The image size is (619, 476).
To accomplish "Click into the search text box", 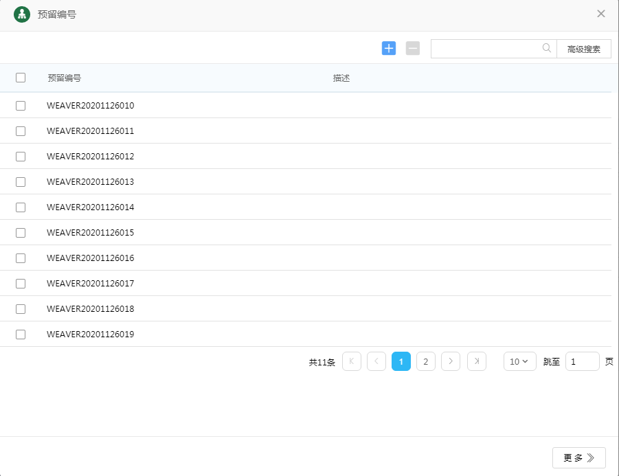I will 486,49.
